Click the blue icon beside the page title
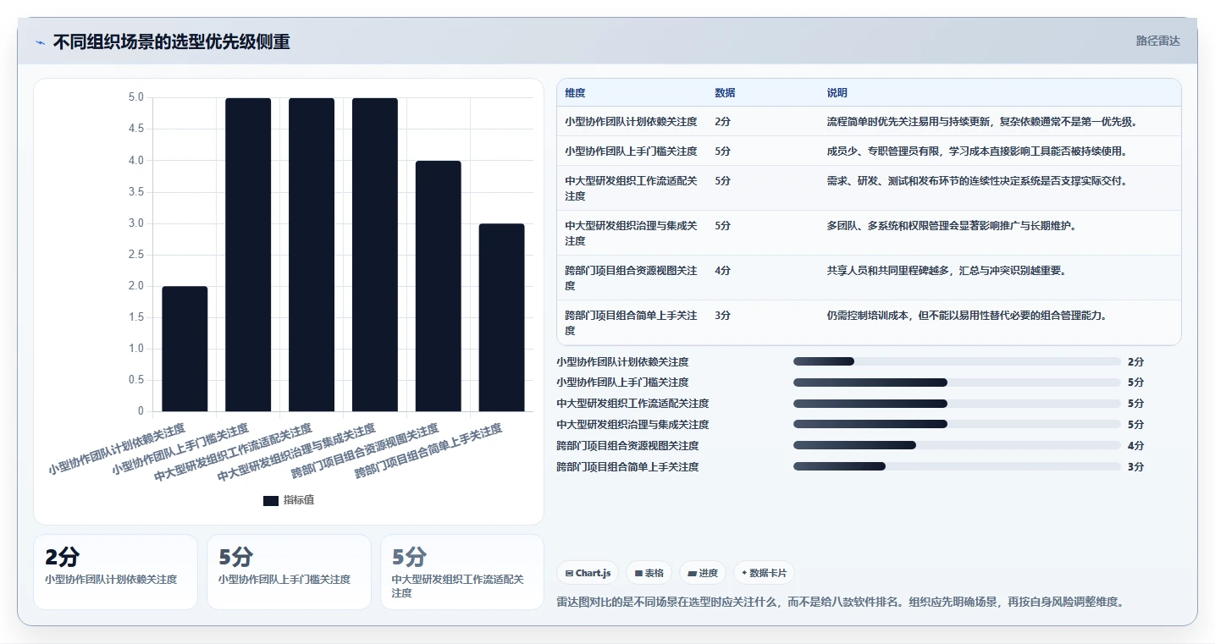This screenshot has height=644, width=1215. [41, 42]
